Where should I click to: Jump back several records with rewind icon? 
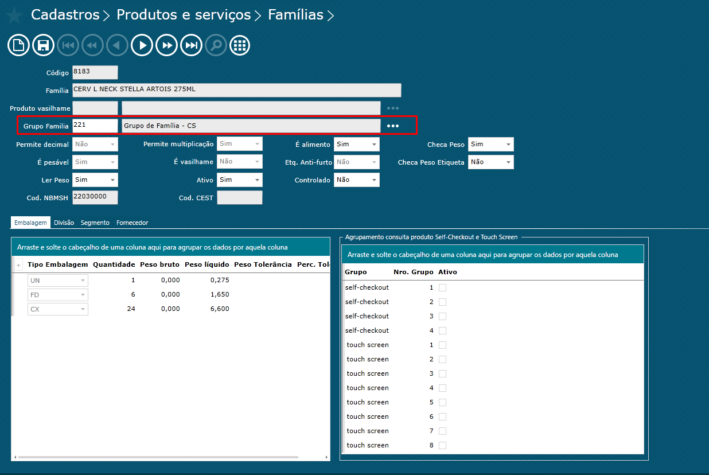(92, 45)
